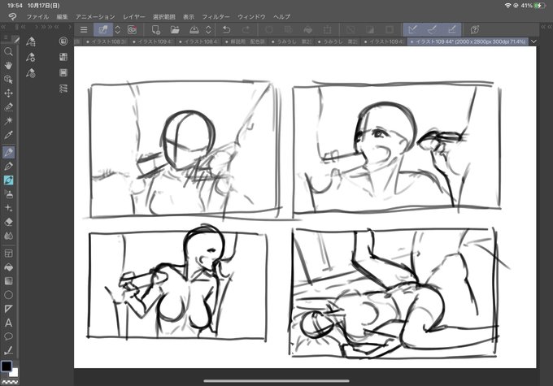Image resolution: width=553 pixels, height=386 pixels.
Task: Select the Gradient tool
Action: click(x=8, y=281)
